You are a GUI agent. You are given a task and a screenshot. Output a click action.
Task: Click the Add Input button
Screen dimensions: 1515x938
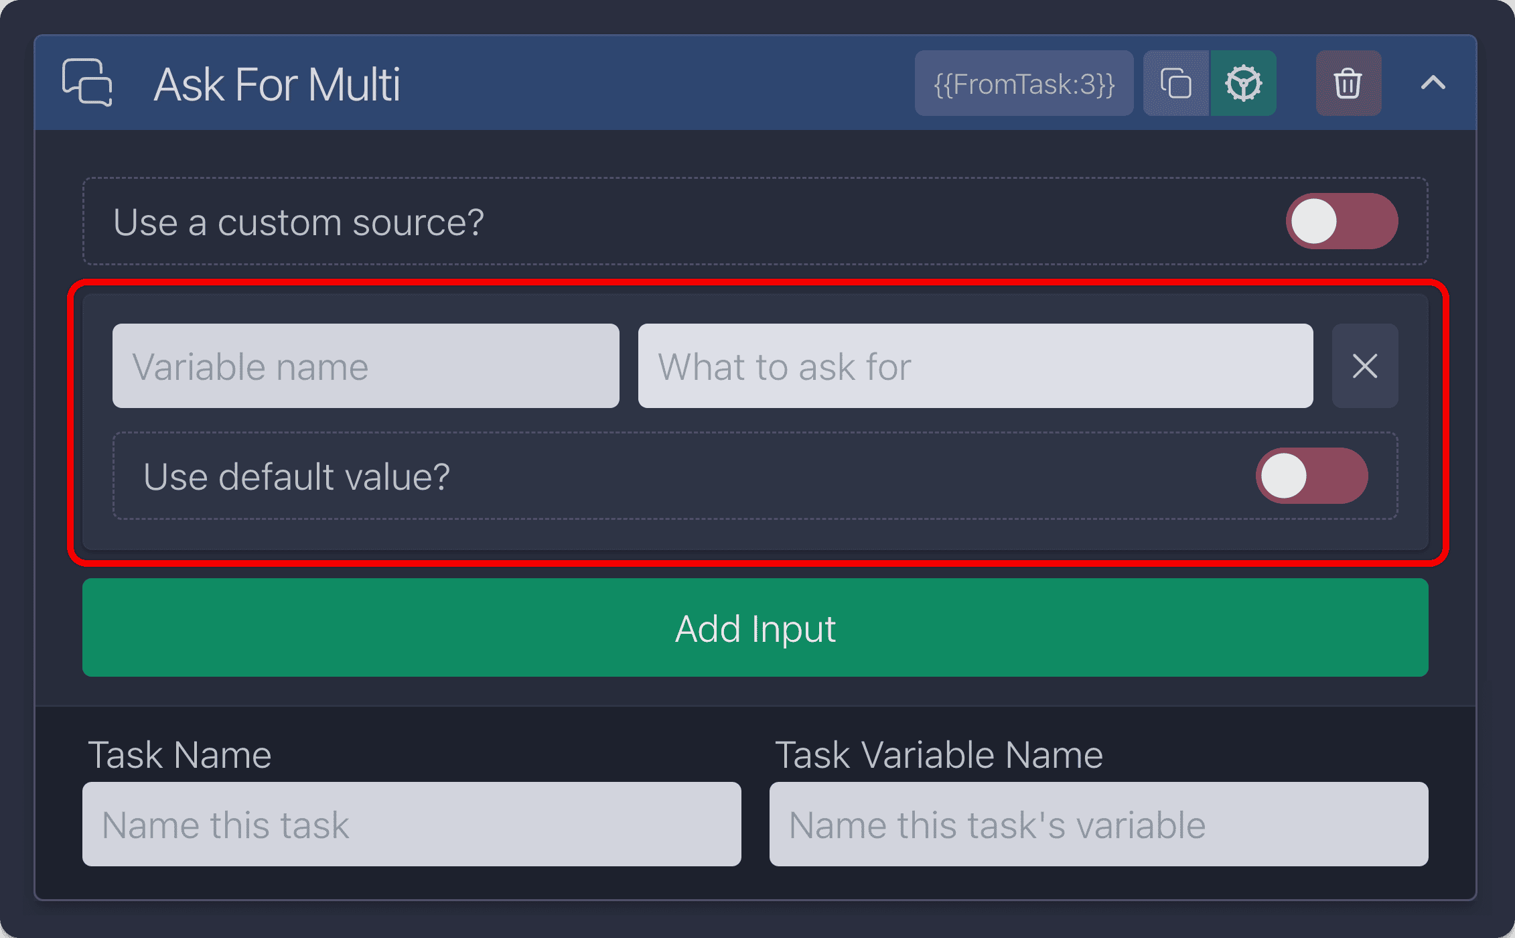[755, 628]
